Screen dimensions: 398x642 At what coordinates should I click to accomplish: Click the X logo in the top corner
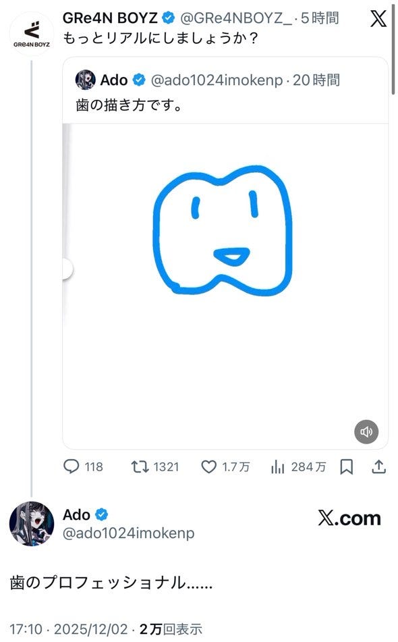coord(378,17)
